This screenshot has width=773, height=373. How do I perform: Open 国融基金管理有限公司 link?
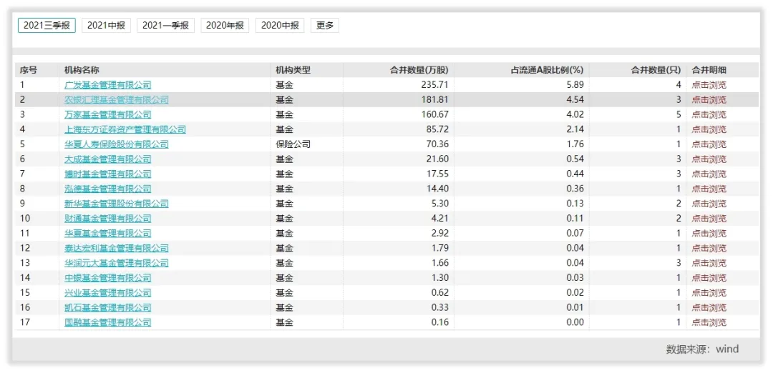108,322
